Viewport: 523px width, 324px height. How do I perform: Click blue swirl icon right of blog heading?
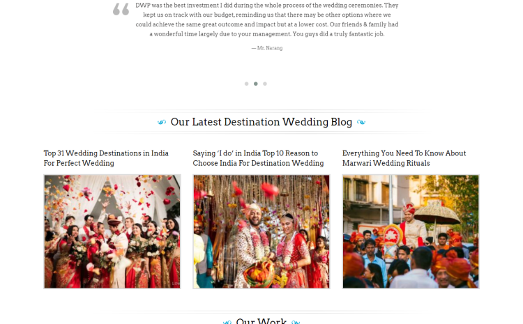361,123
